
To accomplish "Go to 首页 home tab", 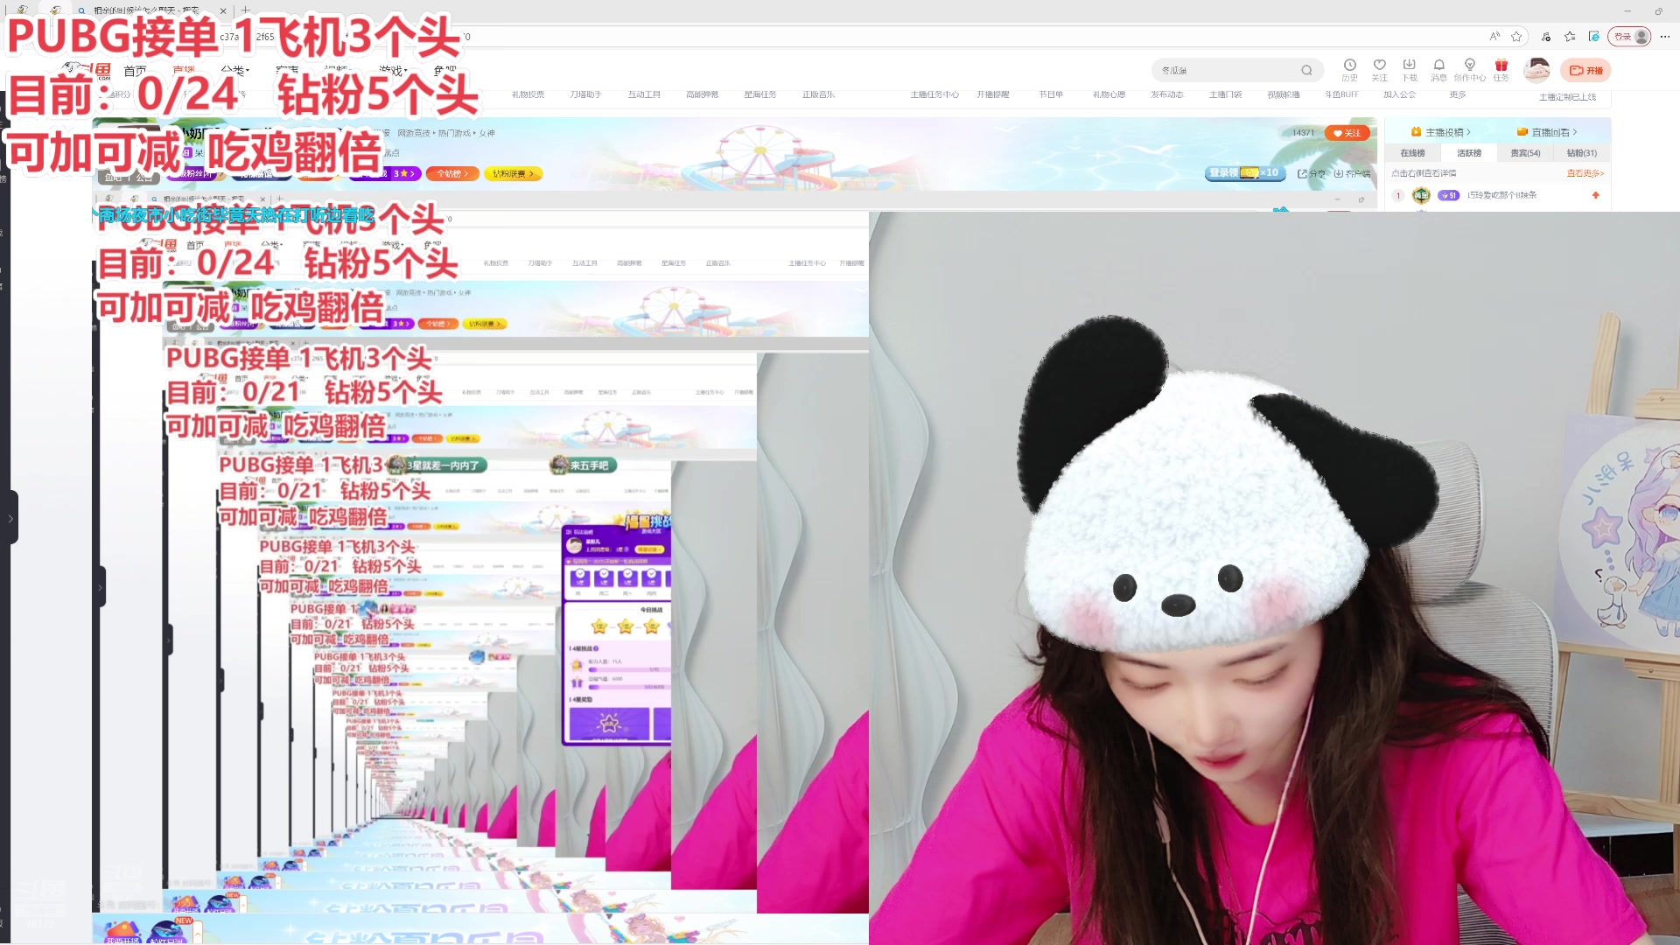I will (135, 70).
